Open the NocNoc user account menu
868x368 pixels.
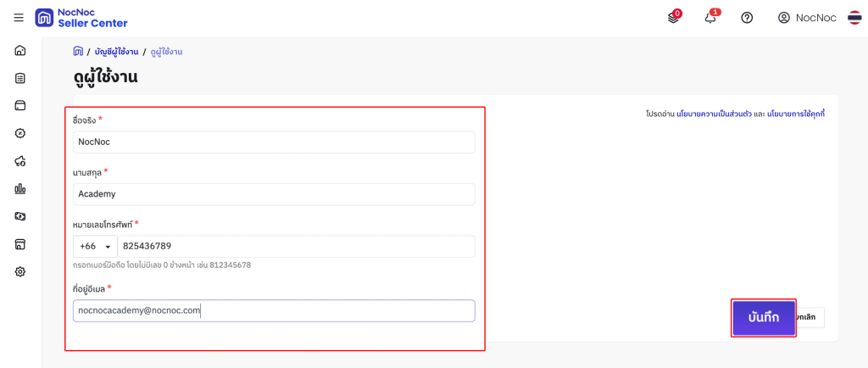click(x=807, y=18)
